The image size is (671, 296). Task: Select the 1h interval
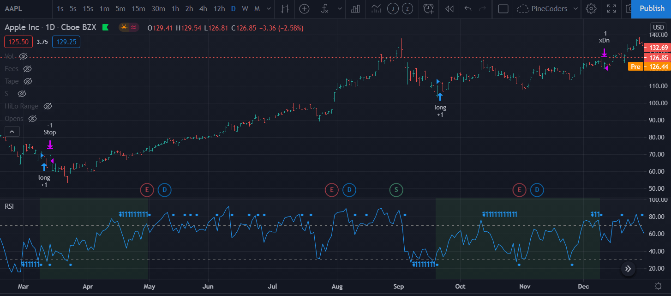(x=175, y=9)
